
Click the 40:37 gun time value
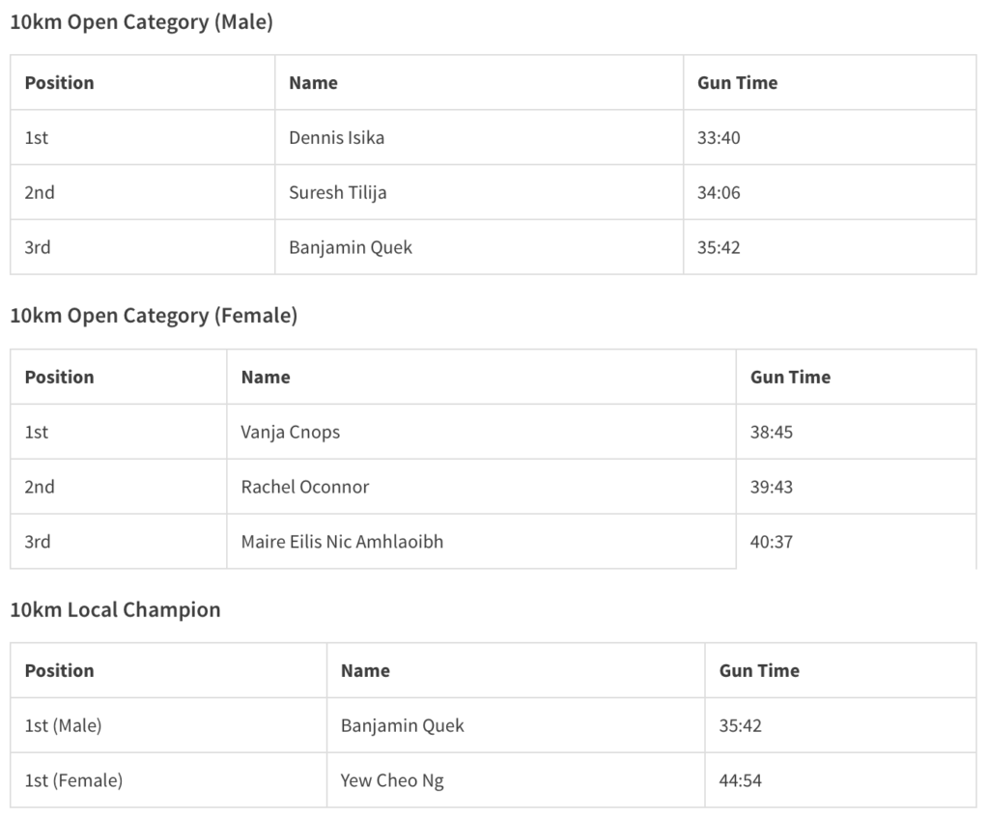pyautogui.click(x=772, y=542)
